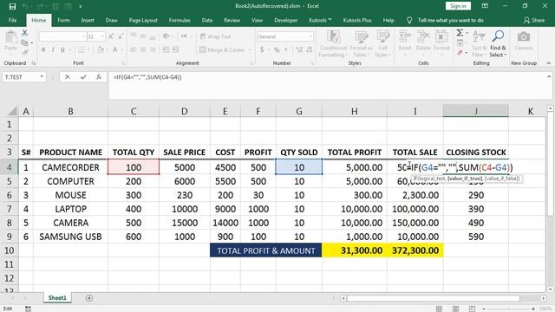The width and height of the screenshot is (555, 312).
Task: Click the Paste clipboard icon
Action: tap(11, 36)
